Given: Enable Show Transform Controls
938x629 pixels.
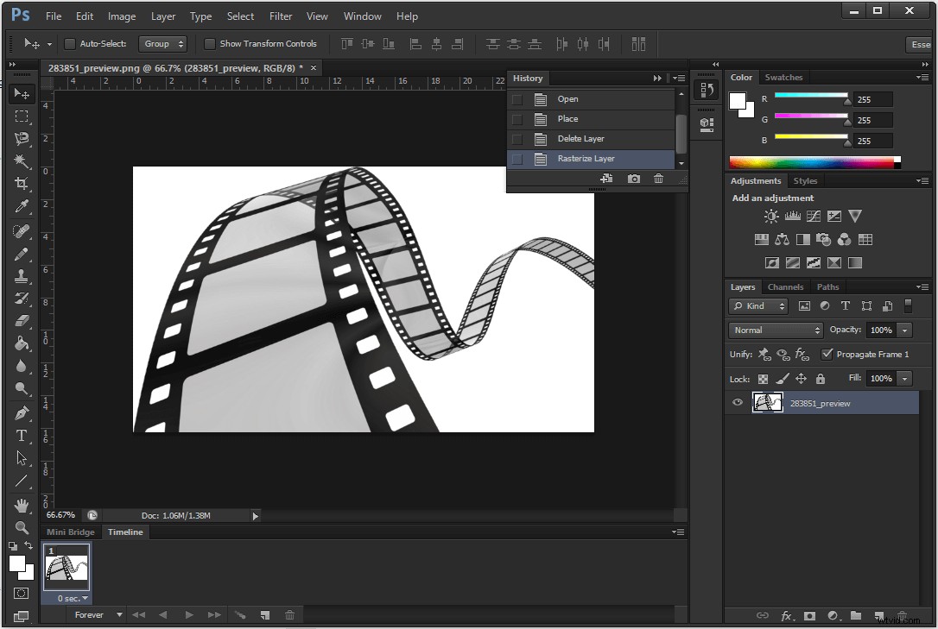Looking at the screenshot, I should coord(210,43).
